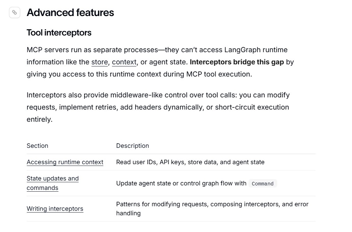Click the "Read user IDs, API keys" description cell
The width and height of the screenshot is (352, 232).
coord(190,162)
